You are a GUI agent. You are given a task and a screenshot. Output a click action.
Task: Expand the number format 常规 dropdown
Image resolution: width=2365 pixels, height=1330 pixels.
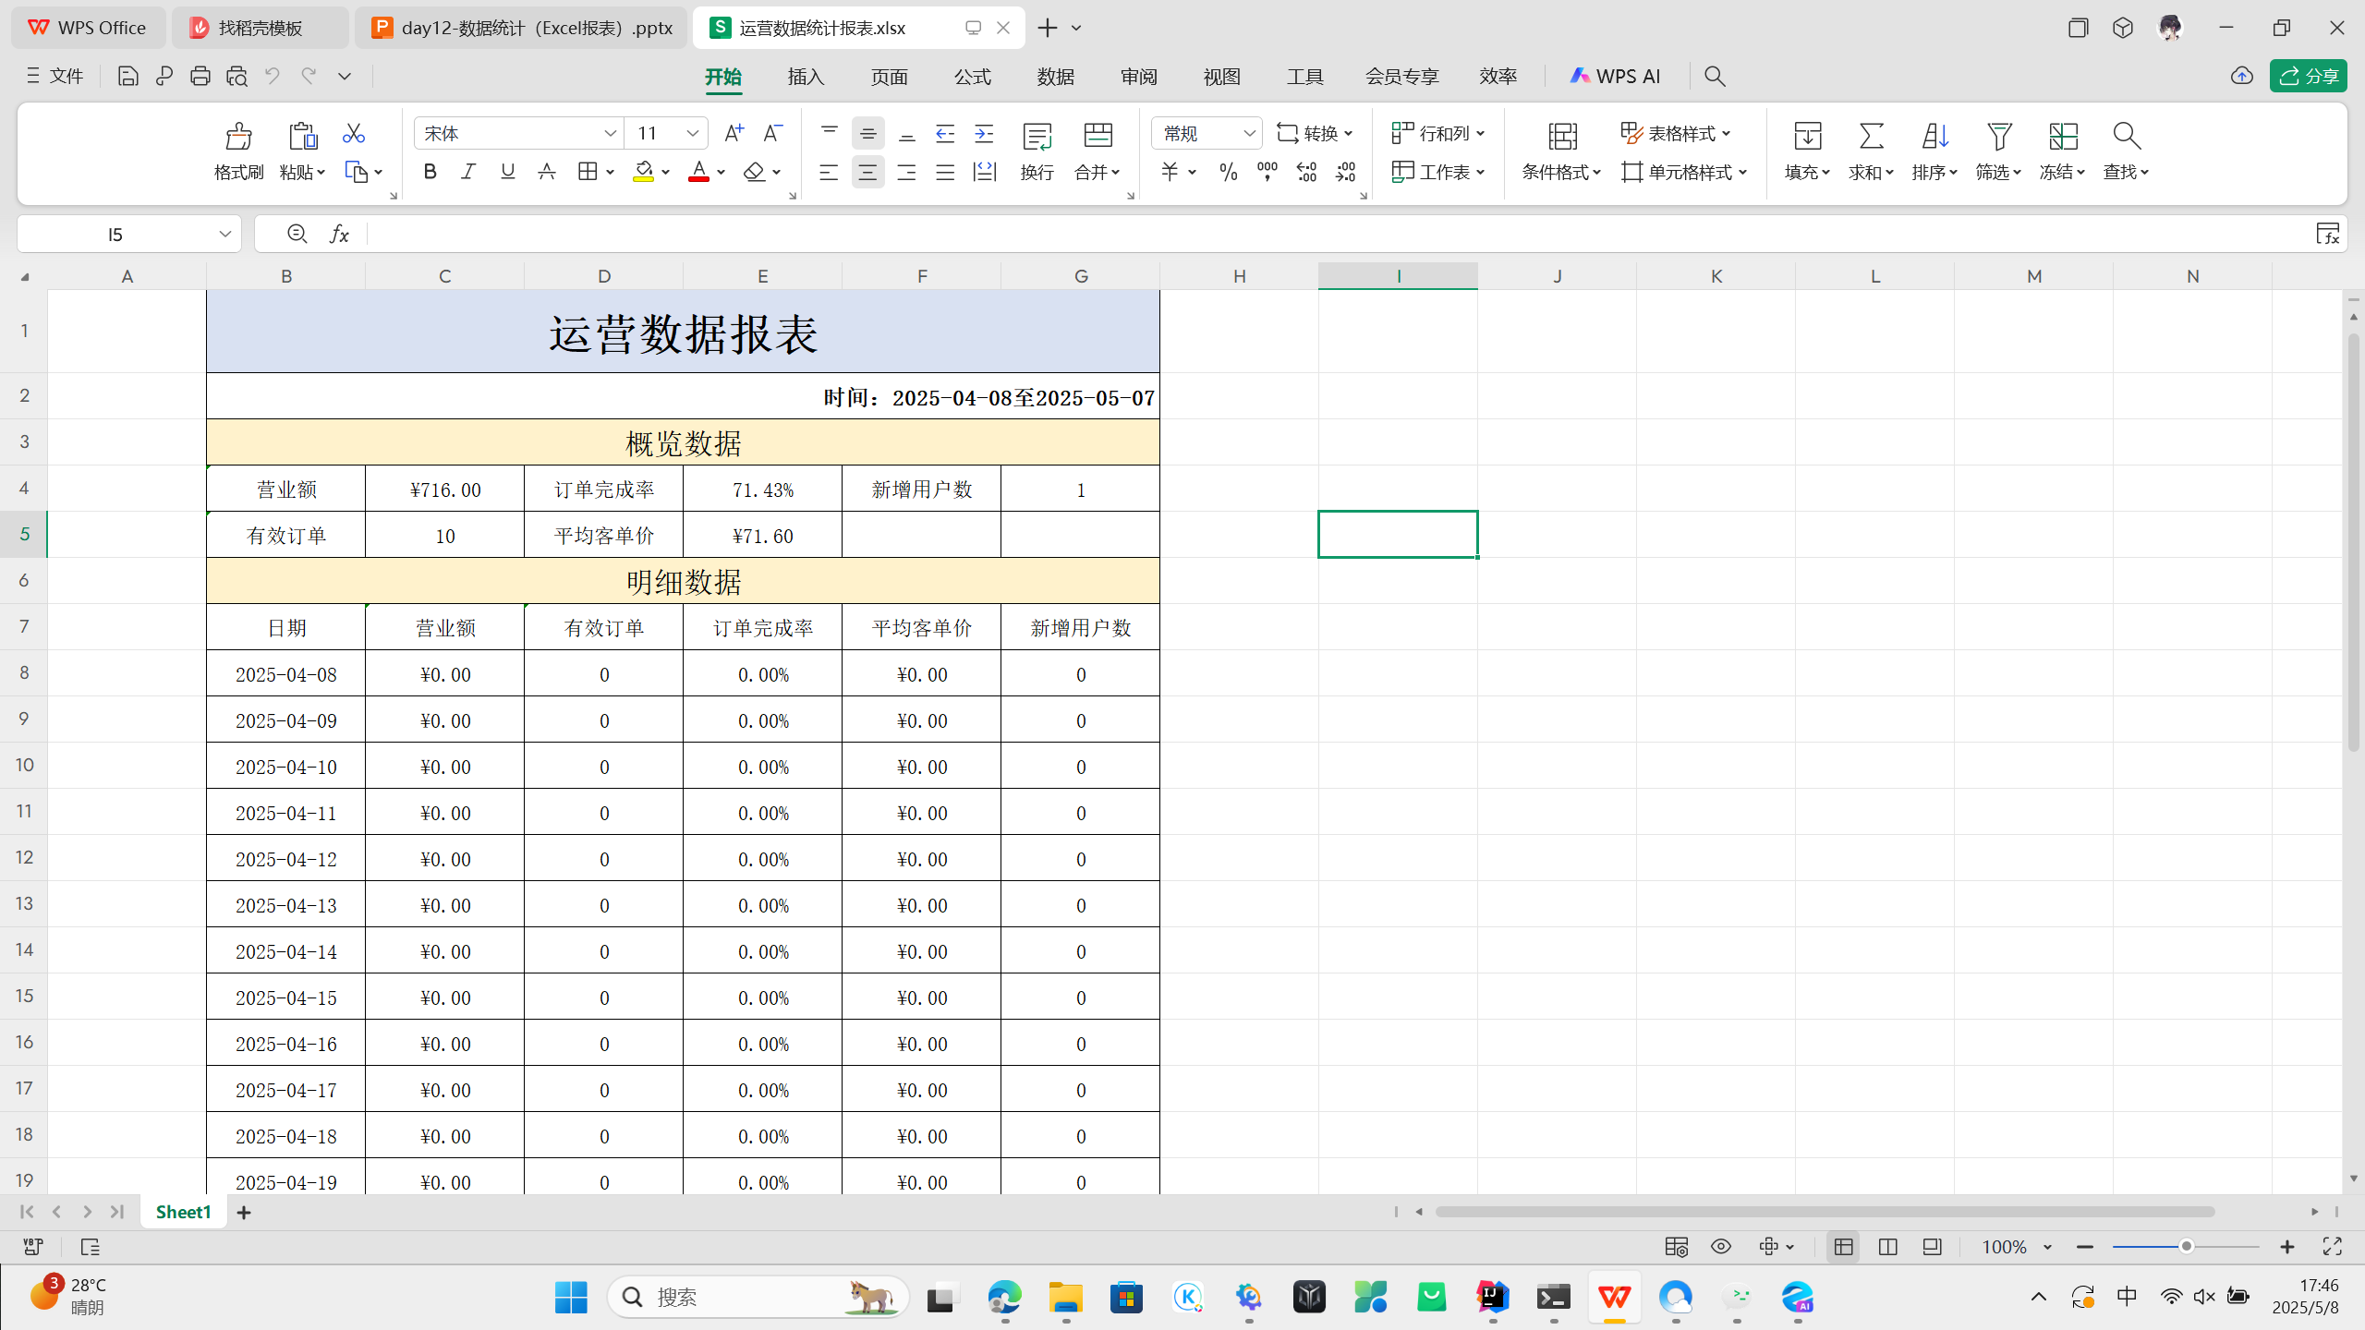point(1248,134)
